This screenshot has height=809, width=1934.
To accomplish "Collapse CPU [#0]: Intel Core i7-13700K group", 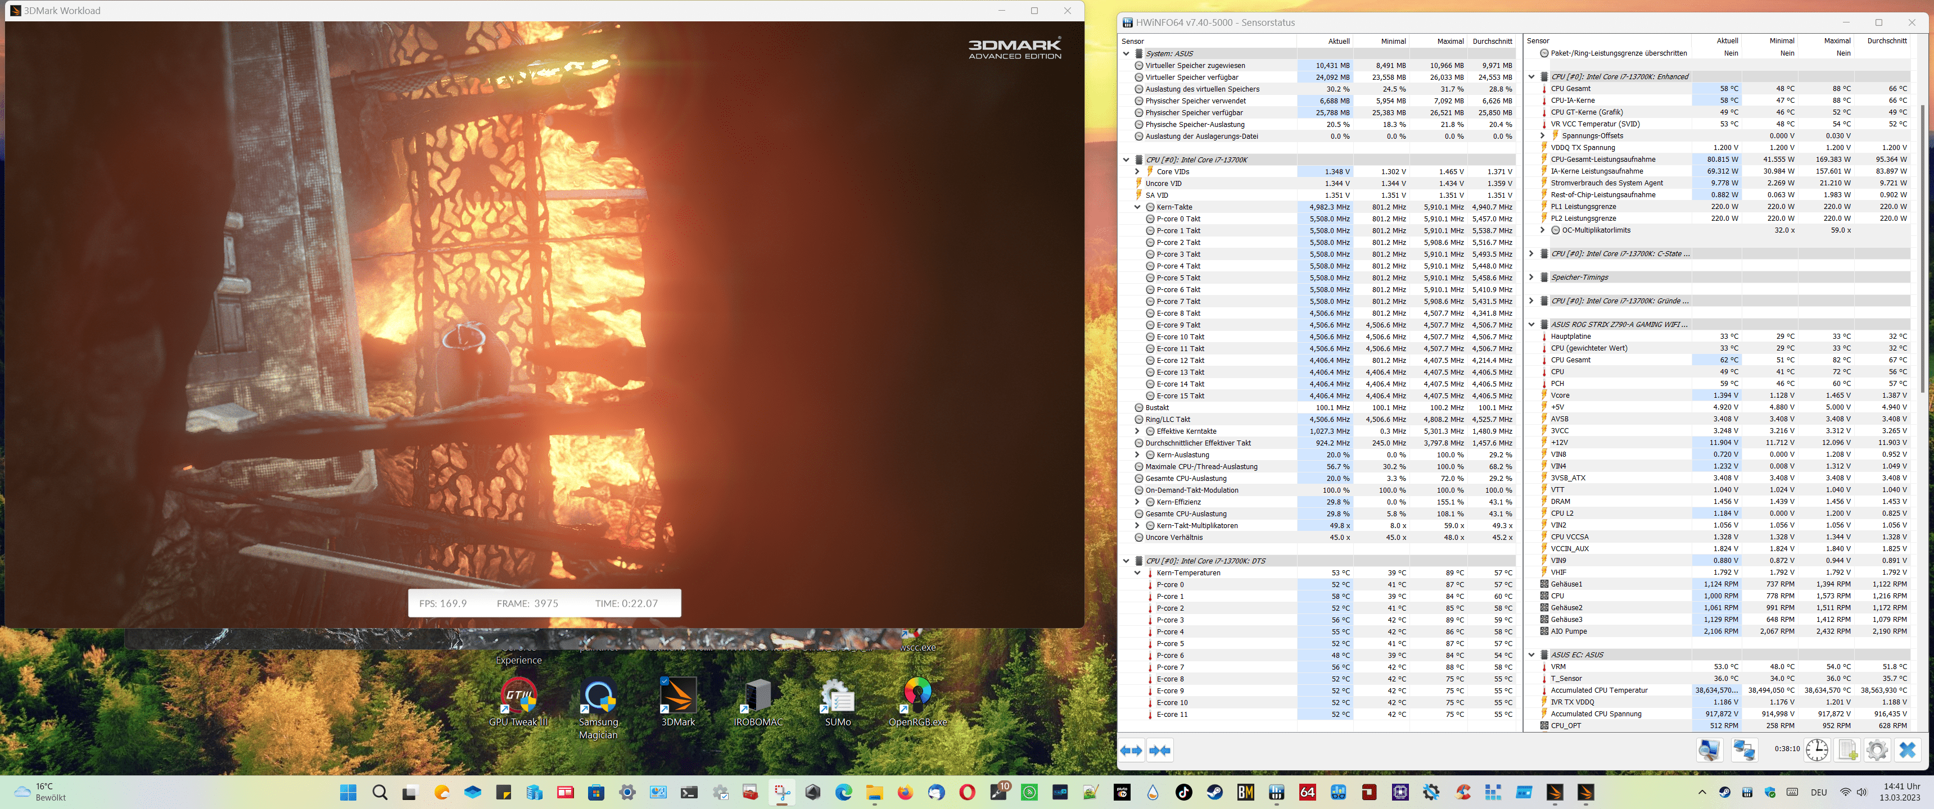I will (x=1126, y=160).
